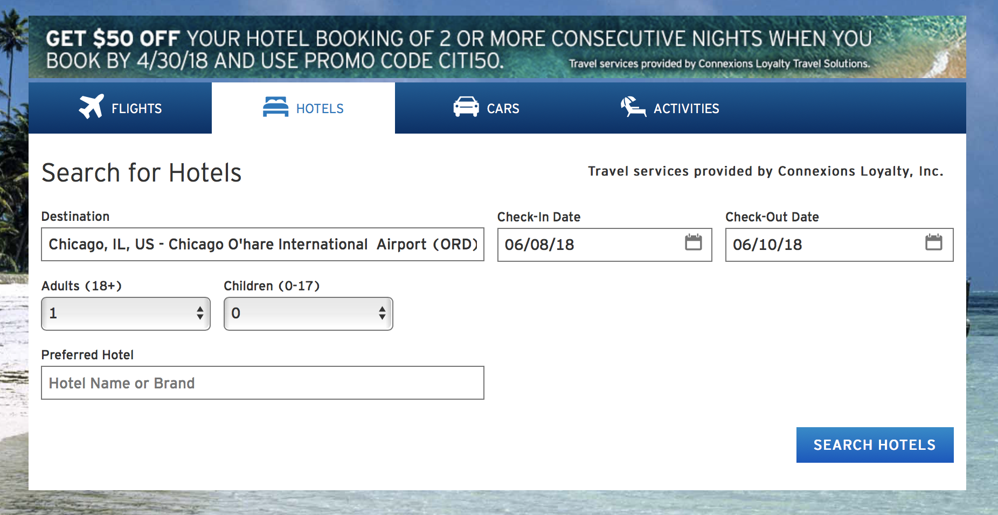
Task: Open the Check-In Date calendar icon
Action: point(693,242)
